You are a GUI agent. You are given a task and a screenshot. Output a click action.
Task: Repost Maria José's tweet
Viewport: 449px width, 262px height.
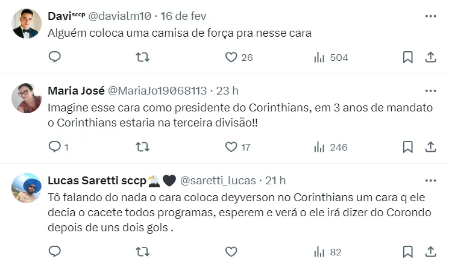click(143, 147)
